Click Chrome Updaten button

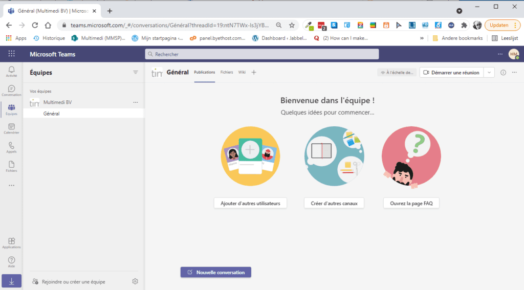click(x=503, y=25)
